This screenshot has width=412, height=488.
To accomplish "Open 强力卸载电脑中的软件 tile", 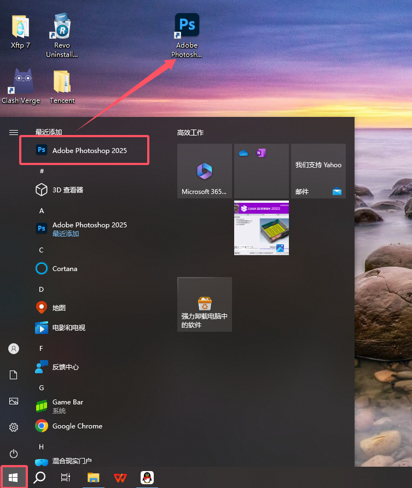I will 205,304.
